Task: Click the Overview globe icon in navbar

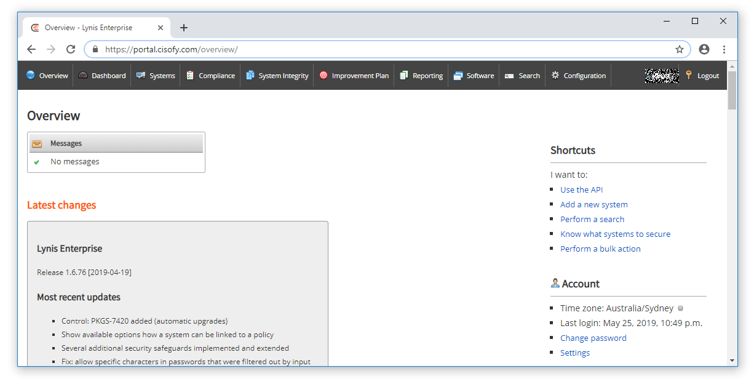Action: (31, 75)
